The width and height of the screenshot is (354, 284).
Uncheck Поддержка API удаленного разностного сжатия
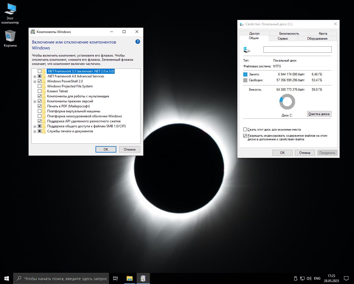(x=39, y=121)
